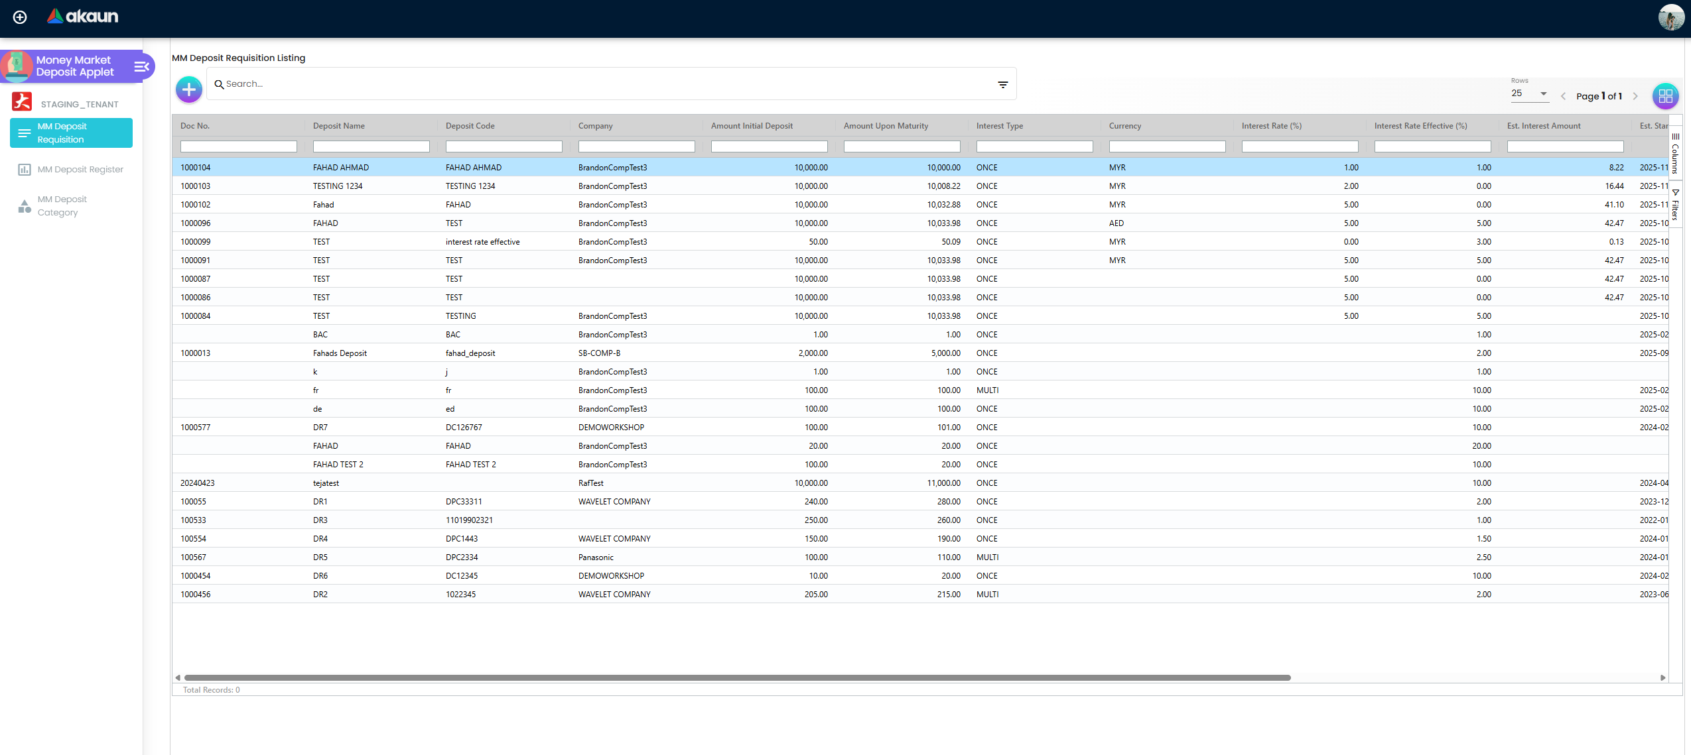Open the Filters side panel
This screenshot has height=755, width=1691.
(1675, 205)
